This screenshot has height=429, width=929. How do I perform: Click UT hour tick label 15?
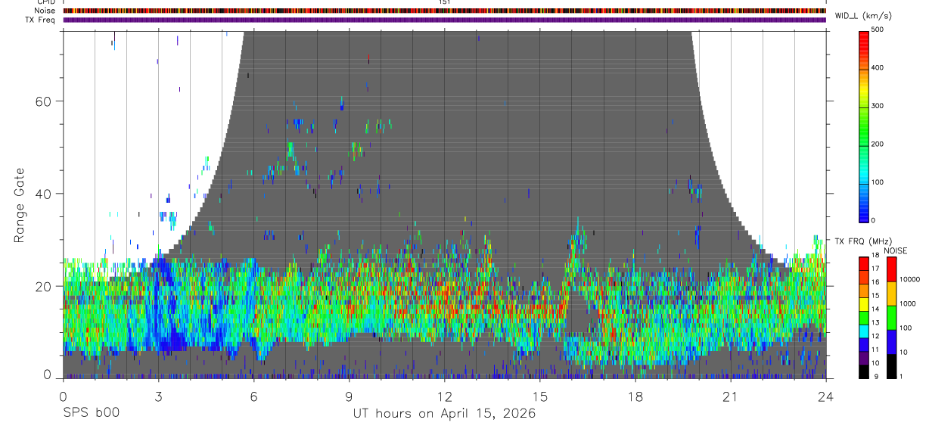540,396
